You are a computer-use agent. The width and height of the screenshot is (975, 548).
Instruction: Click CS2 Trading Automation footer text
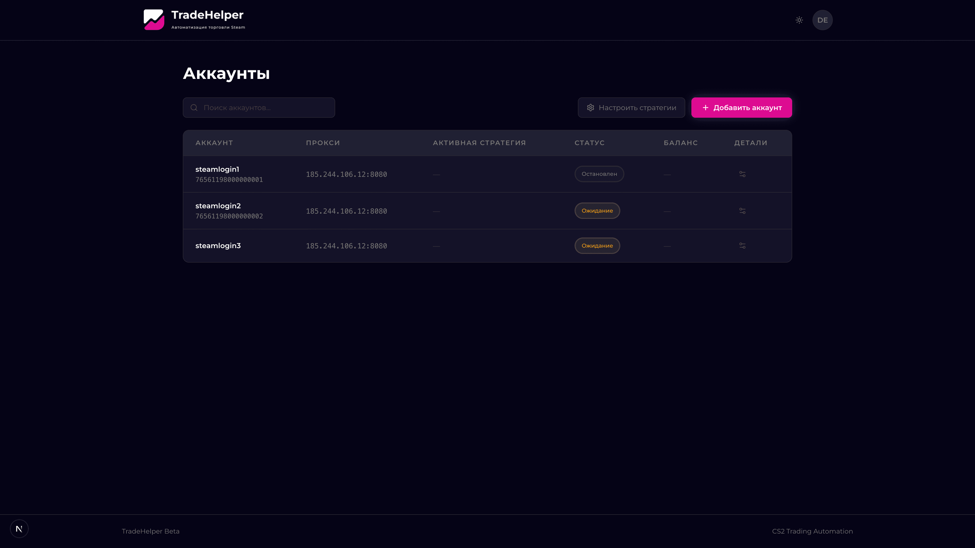(812, 531)
